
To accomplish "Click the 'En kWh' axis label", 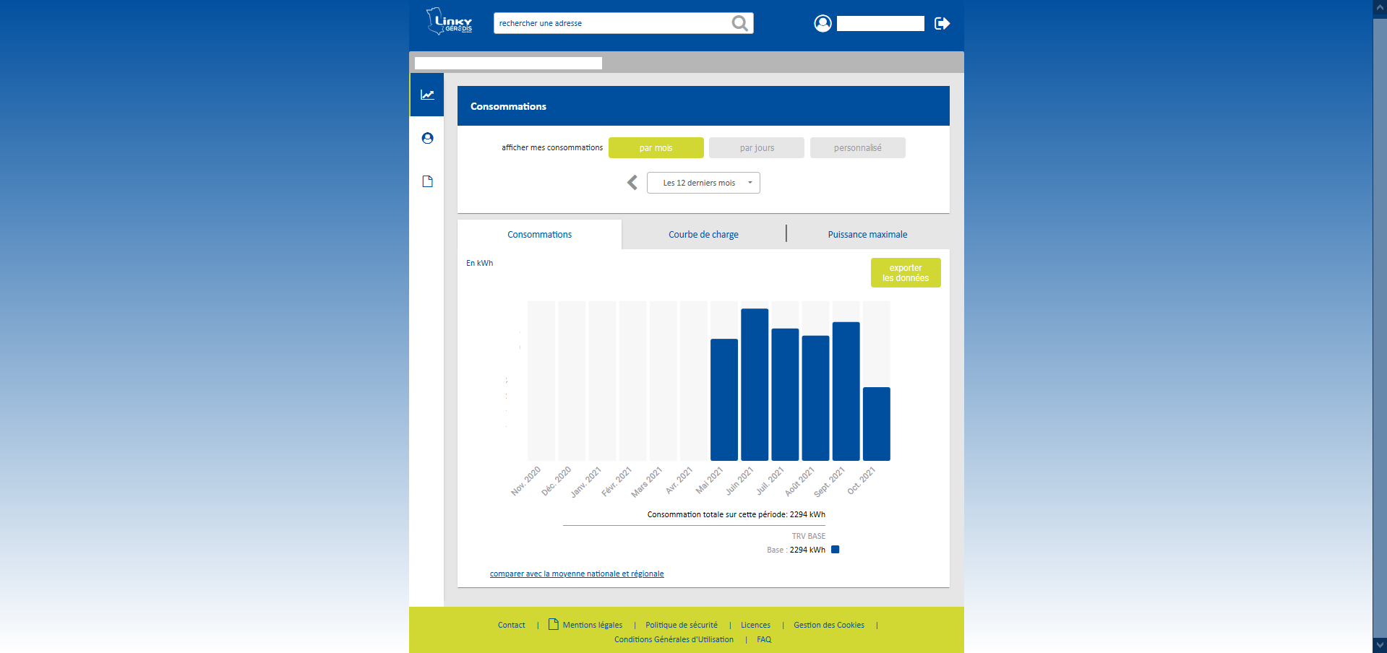I will tap(479, 263).
